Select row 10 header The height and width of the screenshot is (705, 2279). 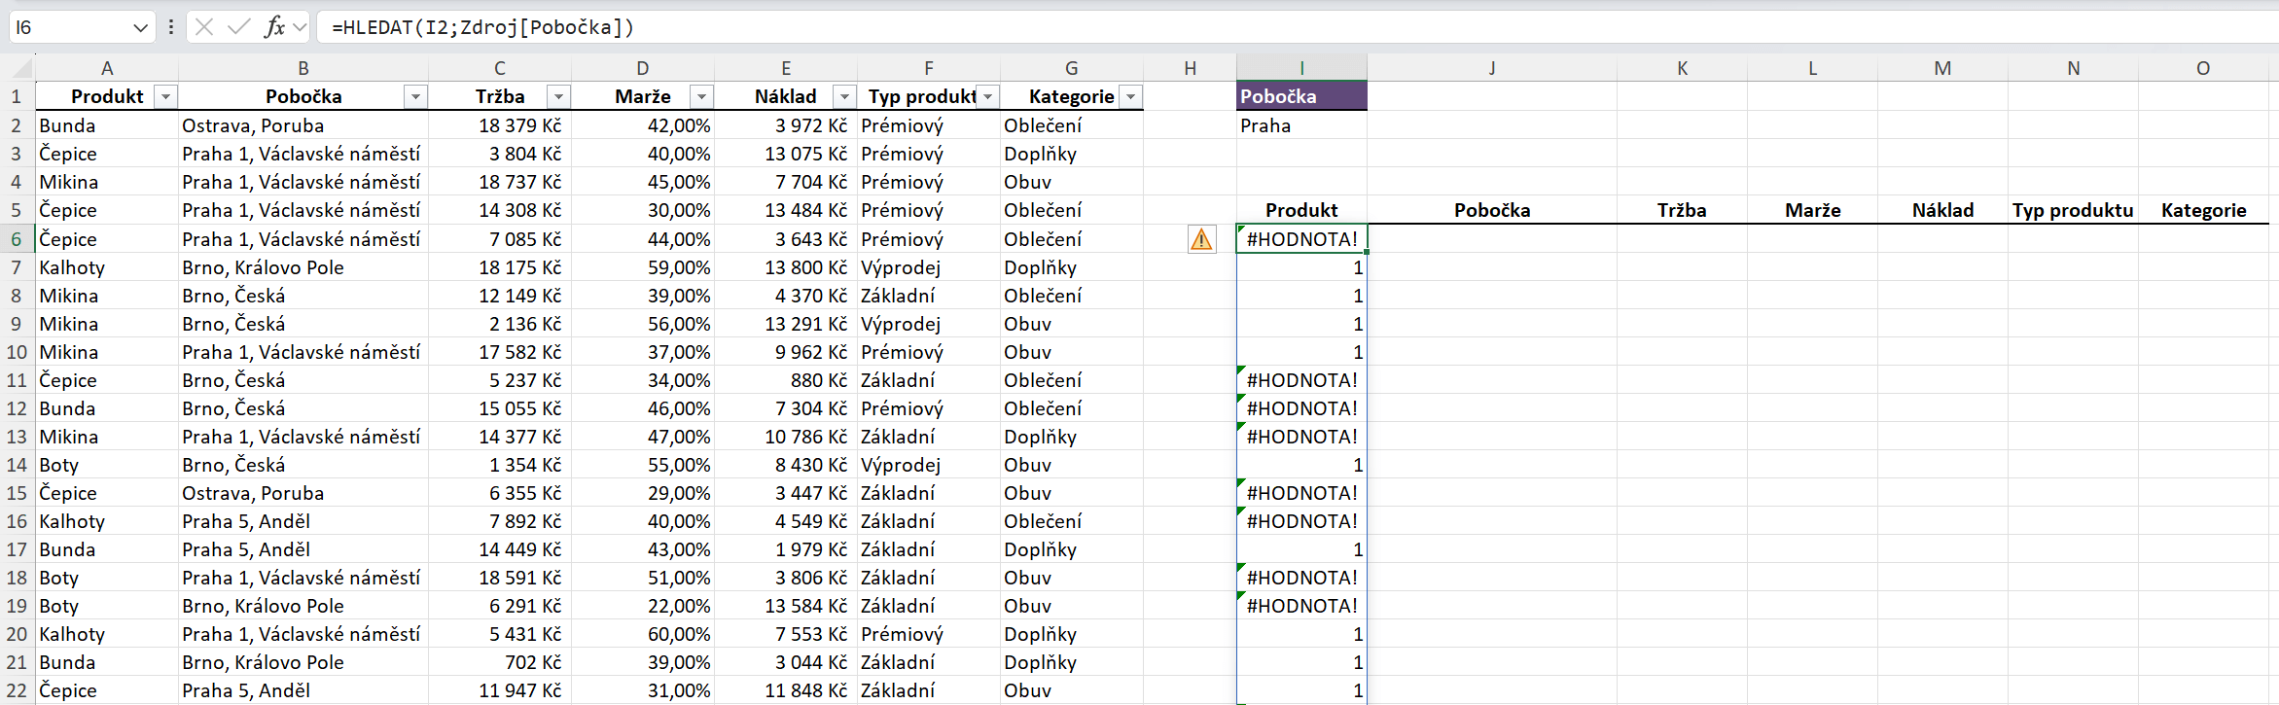click(x=17, y=352)
